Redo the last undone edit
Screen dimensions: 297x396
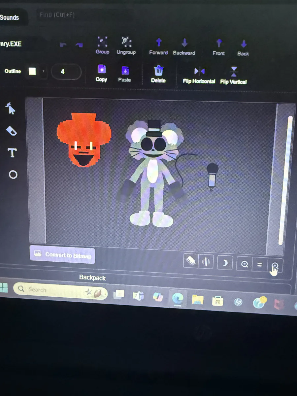click(x=79, y=45)
